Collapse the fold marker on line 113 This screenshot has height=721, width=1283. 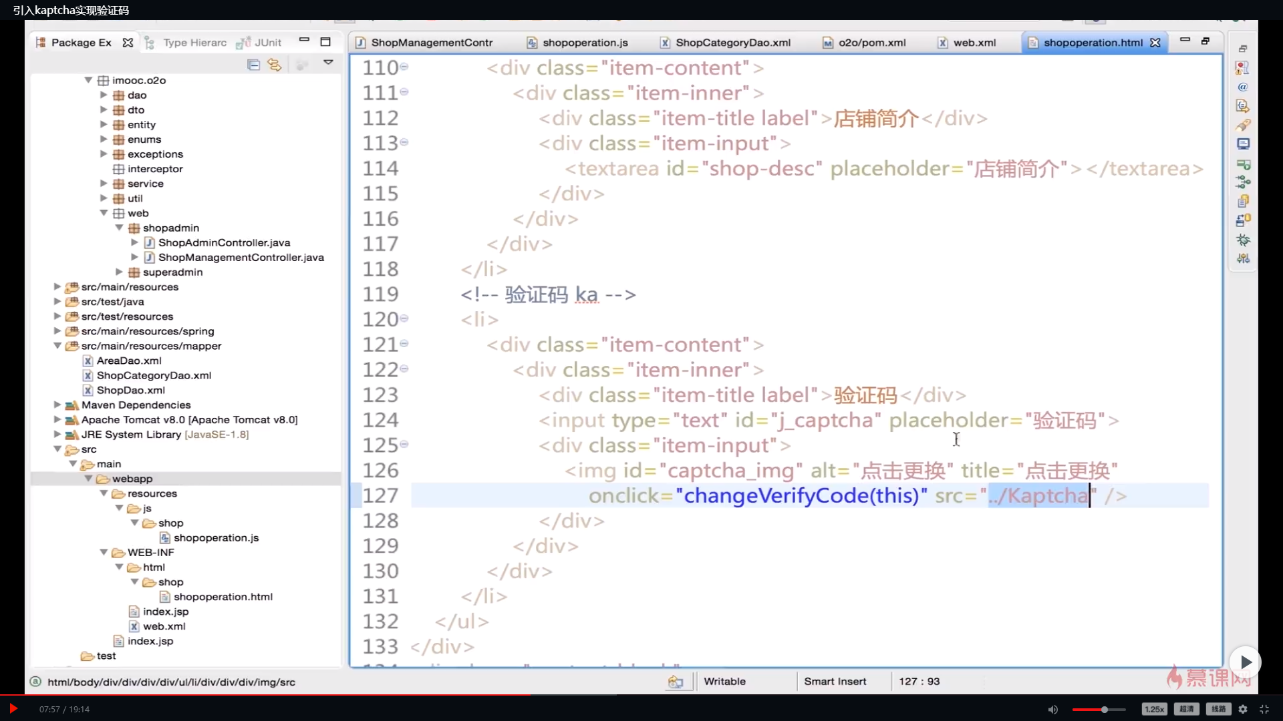click(x=404, y=142)
